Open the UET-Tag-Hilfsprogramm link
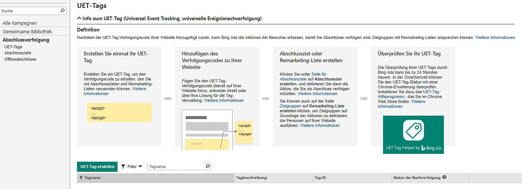Image resolution: width=522 pixels, height=189 pixels. point(409,94)
